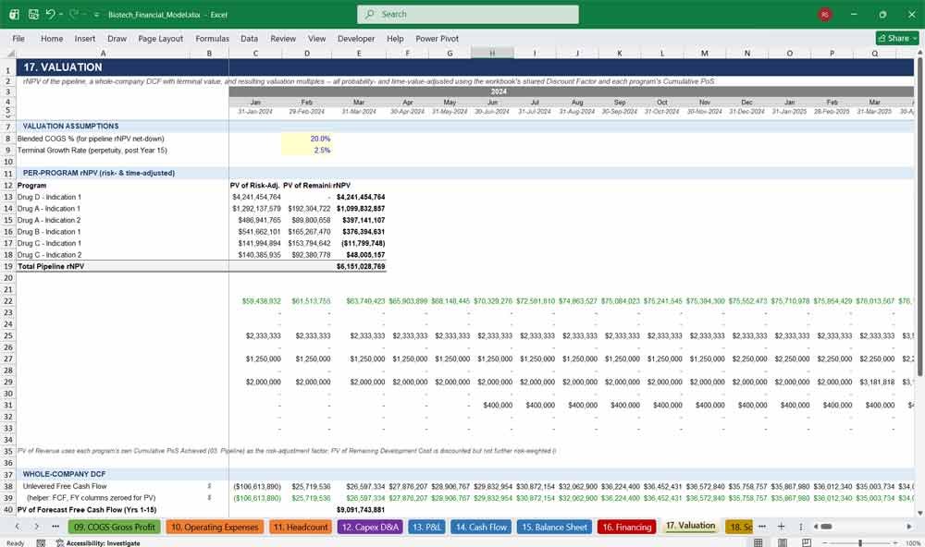The image size is (925, 547).
Task: Open the Formulas ribbon tab
Action: coord(213,38)
